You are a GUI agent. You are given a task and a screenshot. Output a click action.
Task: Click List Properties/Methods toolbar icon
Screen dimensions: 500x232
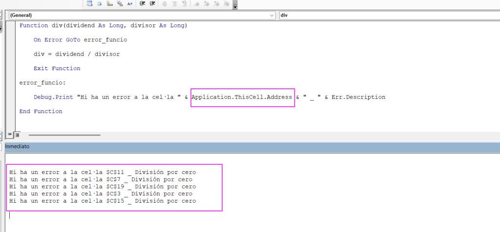point(90,3)
